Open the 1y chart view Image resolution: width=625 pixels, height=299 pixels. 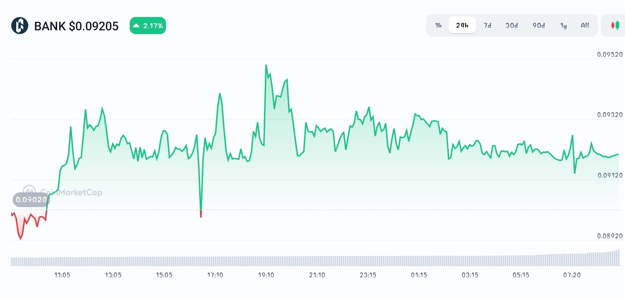coord(563,25)
